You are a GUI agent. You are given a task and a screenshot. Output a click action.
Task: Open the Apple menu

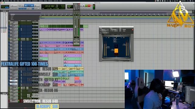[2, 1]
